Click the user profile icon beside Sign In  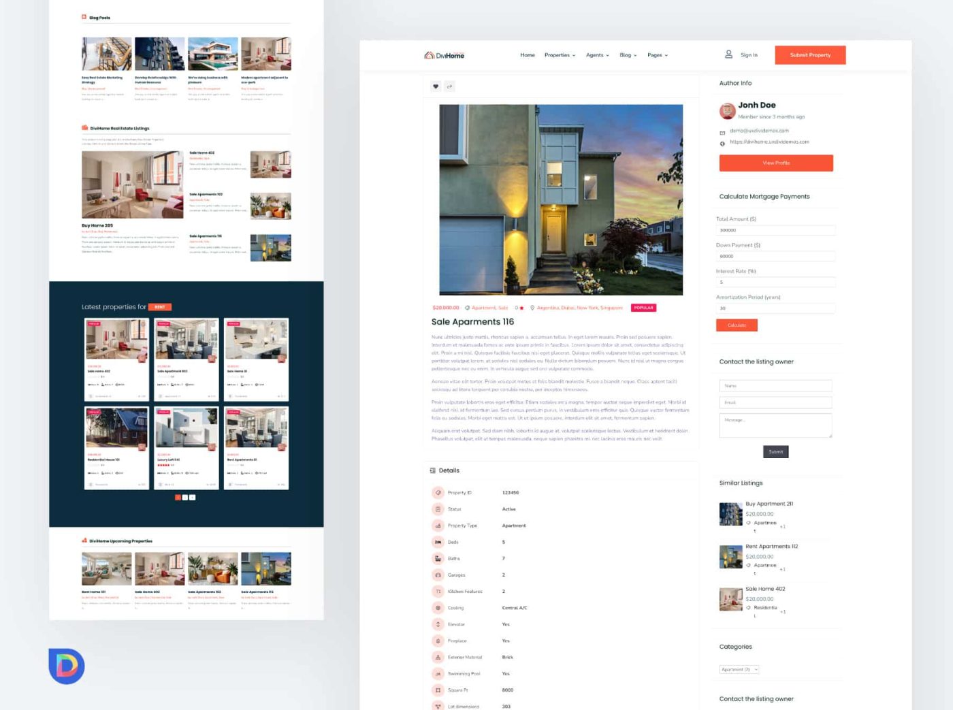click(728, 54)
